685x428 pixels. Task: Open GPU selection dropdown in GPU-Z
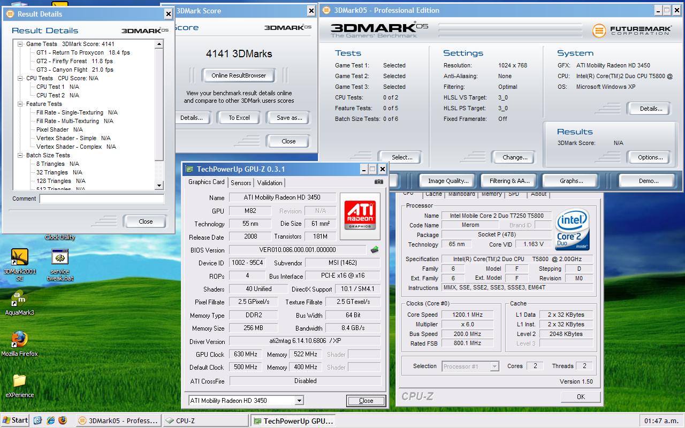click(x=299, y=400)
